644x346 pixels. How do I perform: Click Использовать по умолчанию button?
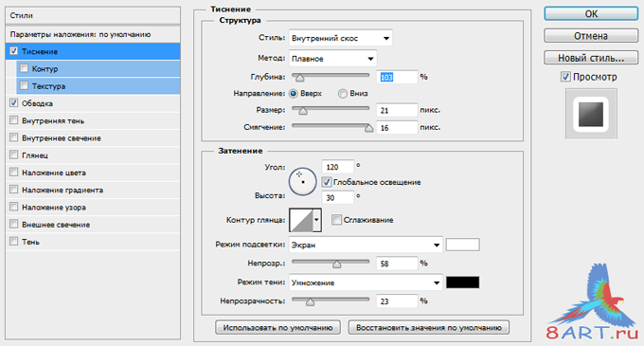pyautogui.click(x=277, y=327)
